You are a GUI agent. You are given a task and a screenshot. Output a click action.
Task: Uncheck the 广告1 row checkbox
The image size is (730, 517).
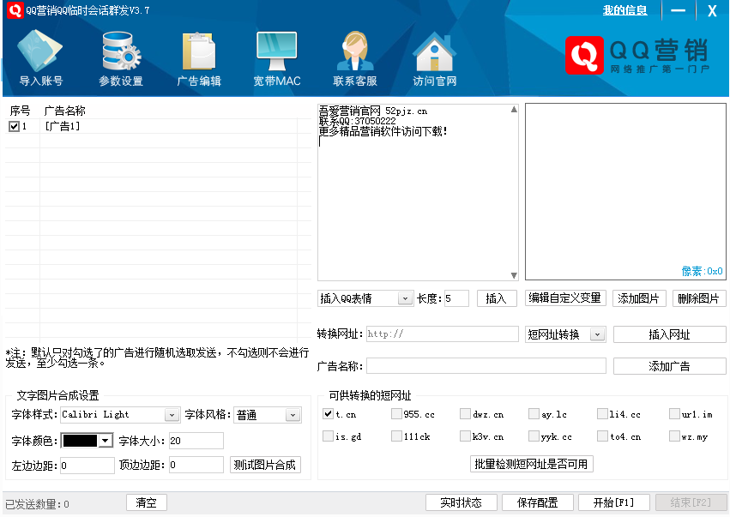coord(14,127)
